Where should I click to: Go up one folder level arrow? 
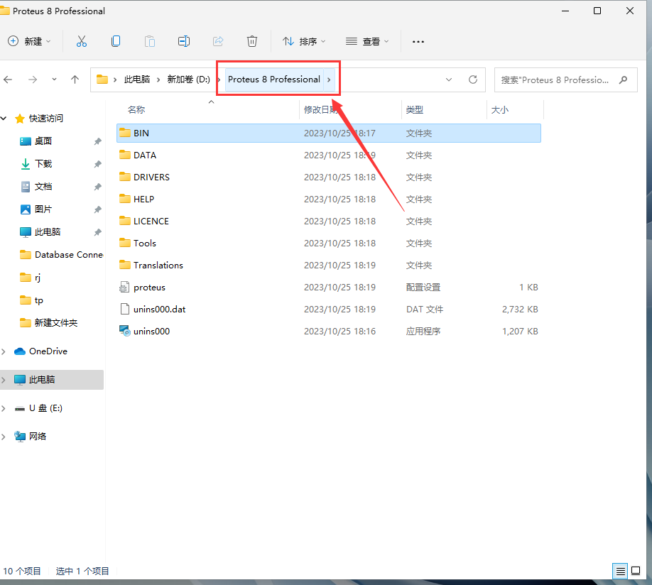coord(75,80)
